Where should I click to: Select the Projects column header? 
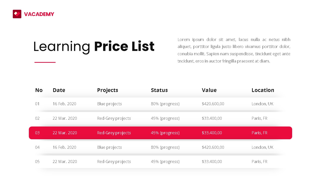coord(108,90)
